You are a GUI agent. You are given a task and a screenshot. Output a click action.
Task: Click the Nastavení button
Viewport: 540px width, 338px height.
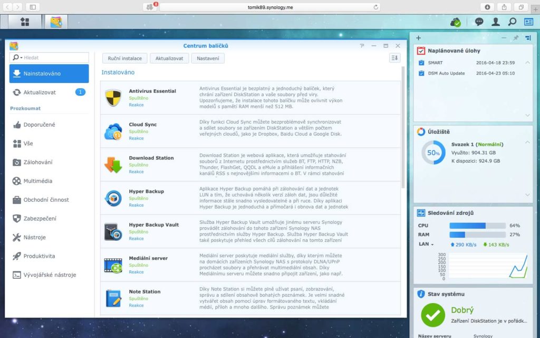[208, 58]
